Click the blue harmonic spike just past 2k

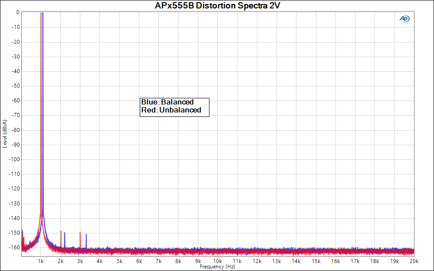pos(64,240)
